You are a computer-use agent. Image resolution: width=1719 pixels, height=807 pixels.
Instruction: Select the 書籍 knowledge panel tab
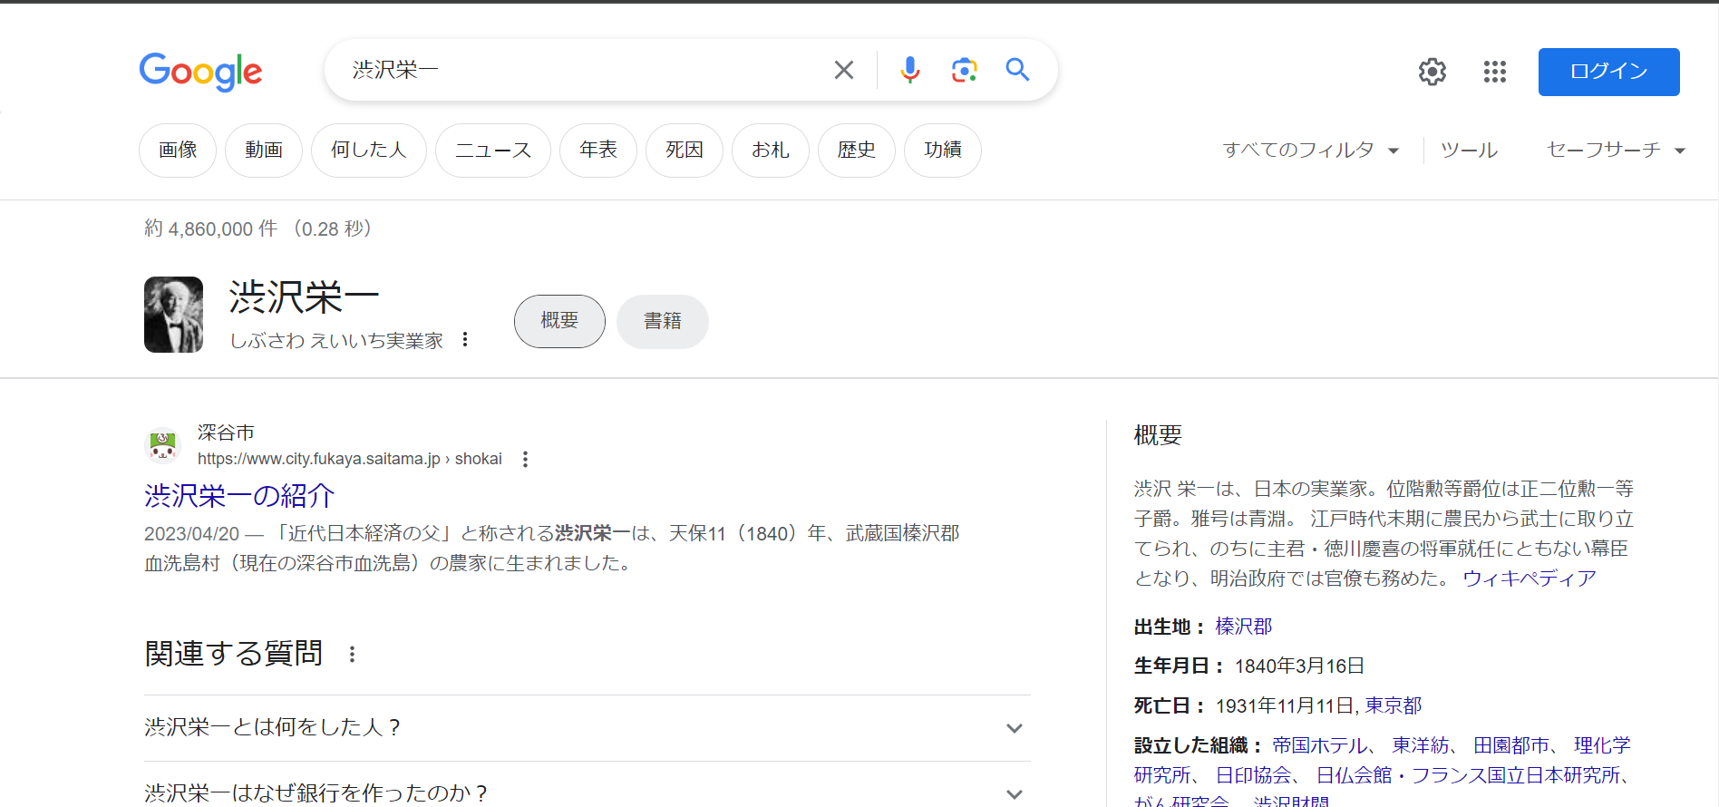pos(663,321)
